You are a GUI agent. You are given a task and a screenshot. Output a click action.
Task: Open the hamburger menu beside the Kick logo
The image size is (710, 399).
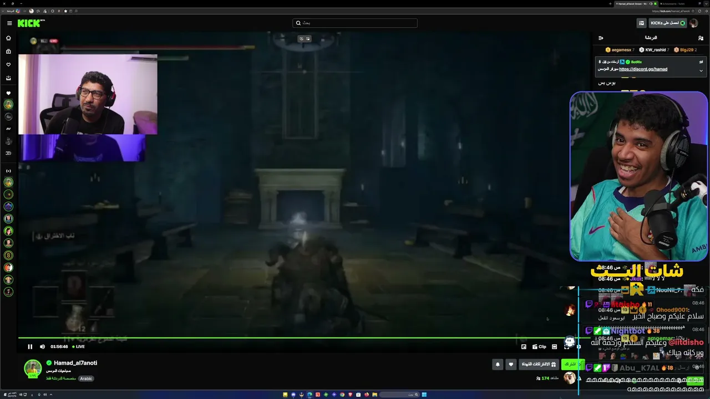(9, 23)
